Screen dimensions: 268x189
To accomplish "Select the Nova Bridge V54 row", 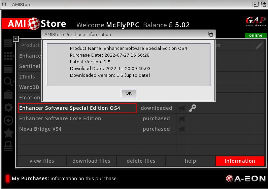I will pyautogui.click(x=77, y=129).
